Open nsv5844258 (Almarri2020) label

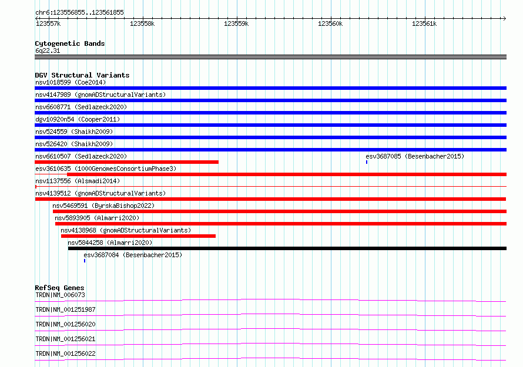click(x=110, y=243)
